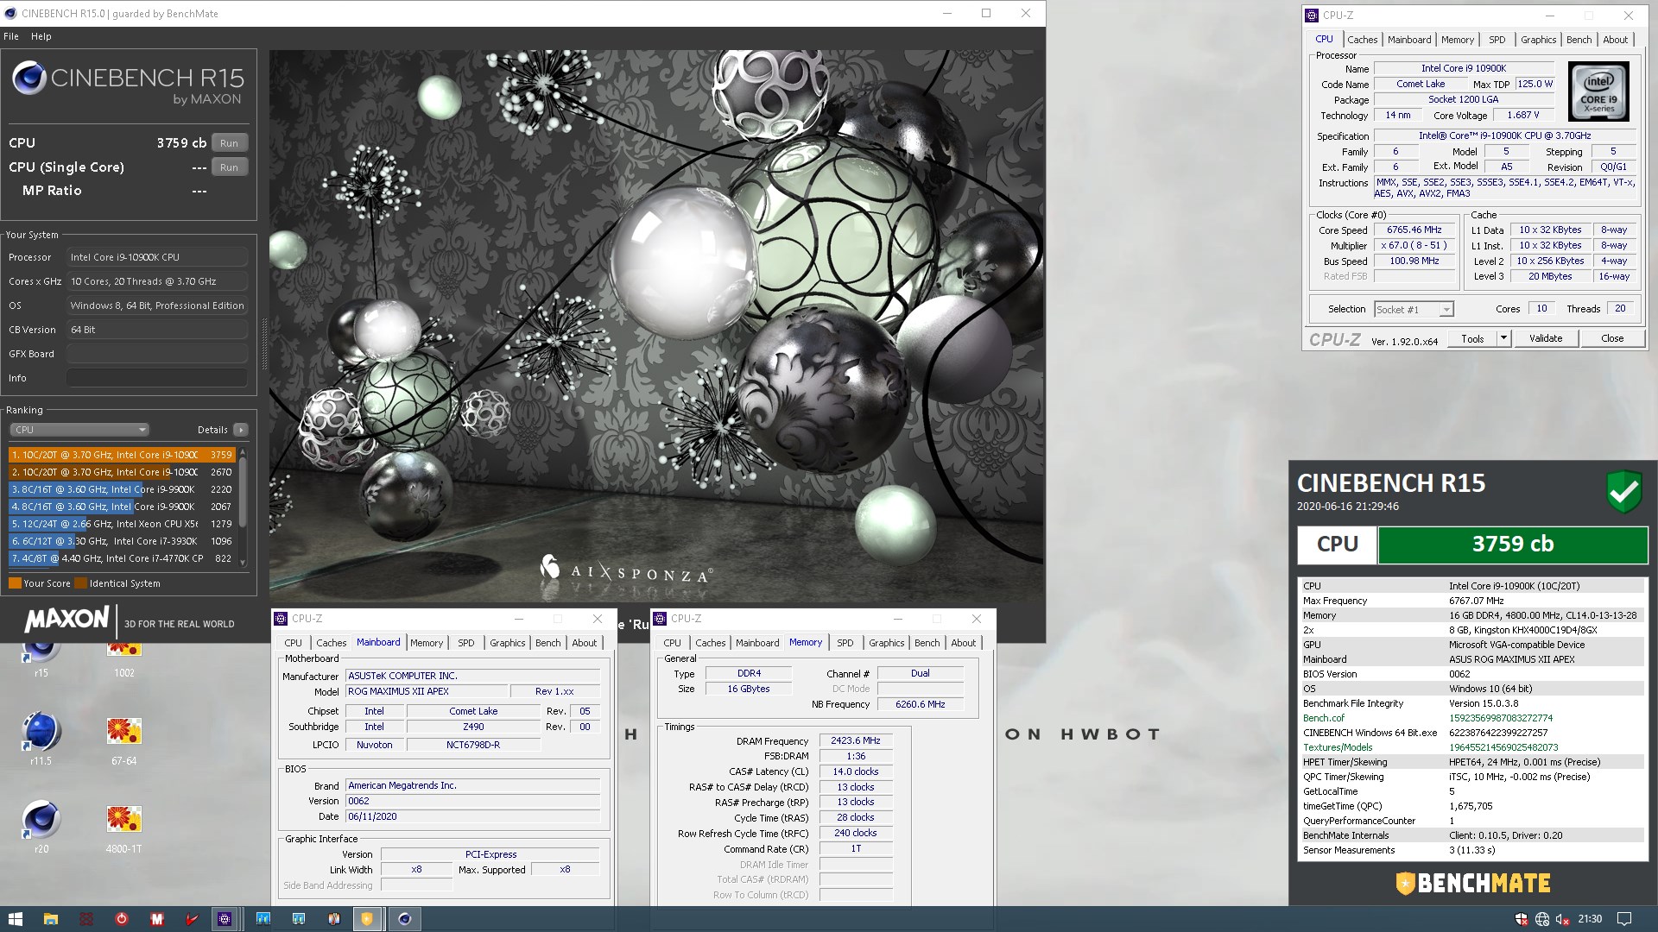Screen dimensions: 1658x932
Task: Open the r11.5 desktop shortcut
Action: (41, 740)
